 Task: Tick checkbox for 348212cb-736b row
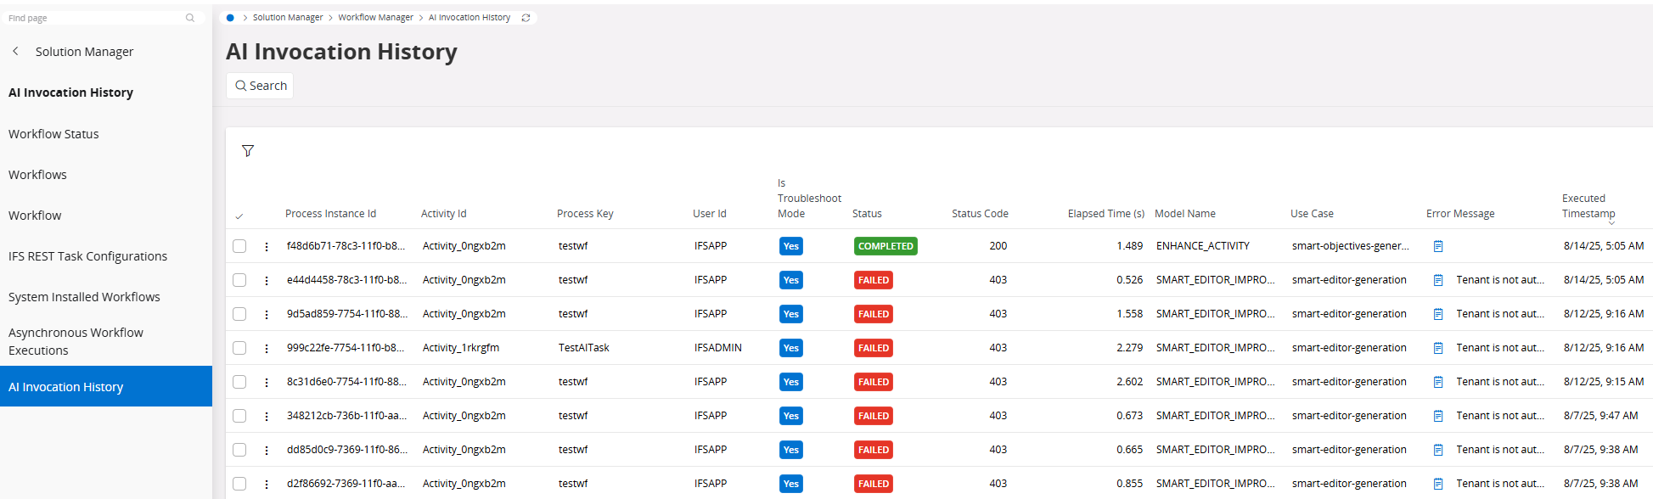239,416
